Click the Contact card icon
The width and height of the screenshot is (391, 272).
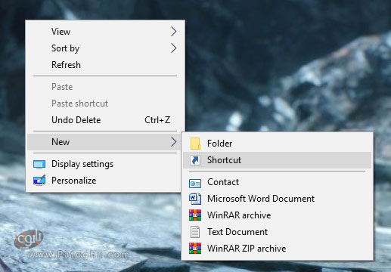195,184
